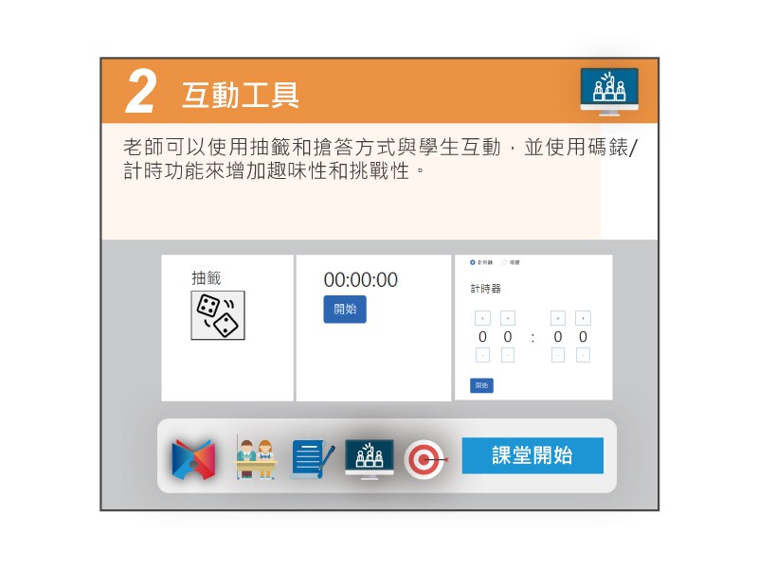
Task: Click the small 開始 button in timer panel
Action: click(481, 385)
